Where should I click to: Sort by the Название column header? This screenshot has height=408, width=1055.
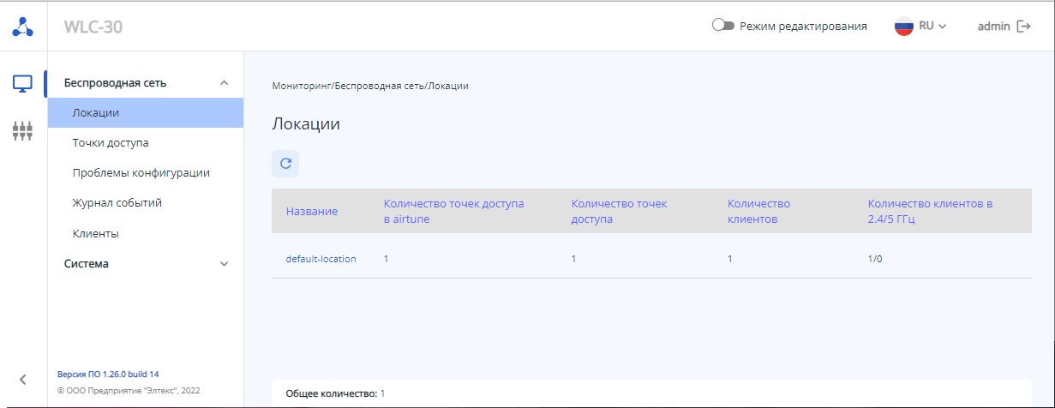[312, 212]
